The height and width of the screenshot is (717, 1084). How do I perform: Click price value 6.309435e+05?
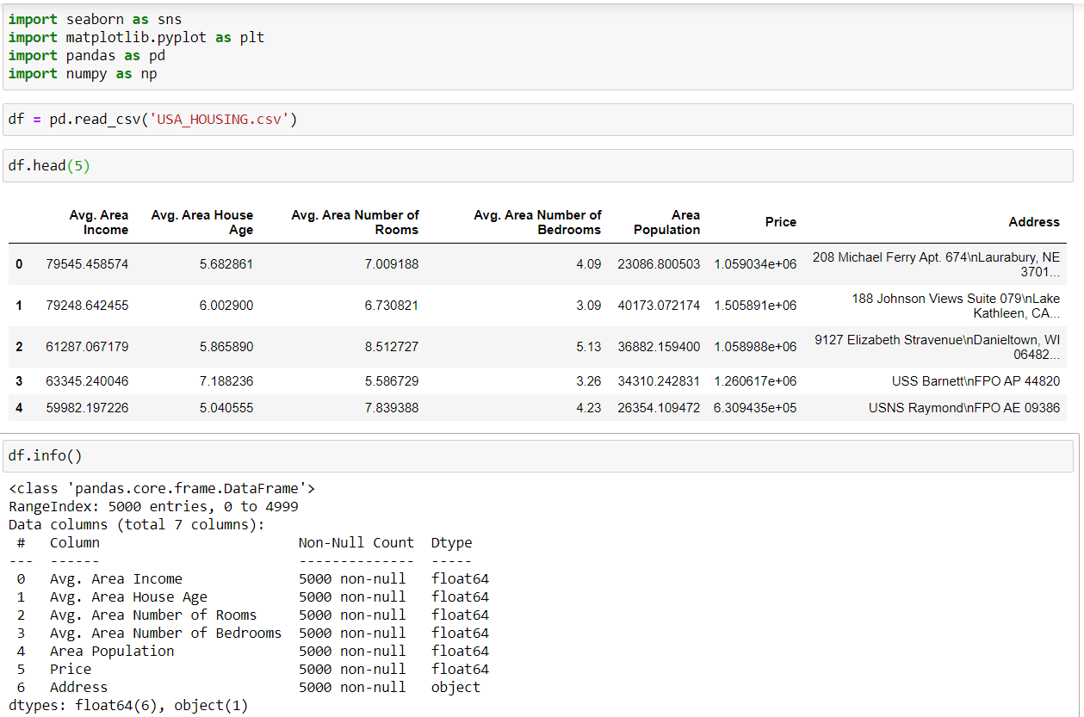pyautogui.click(x=755, y=408)
